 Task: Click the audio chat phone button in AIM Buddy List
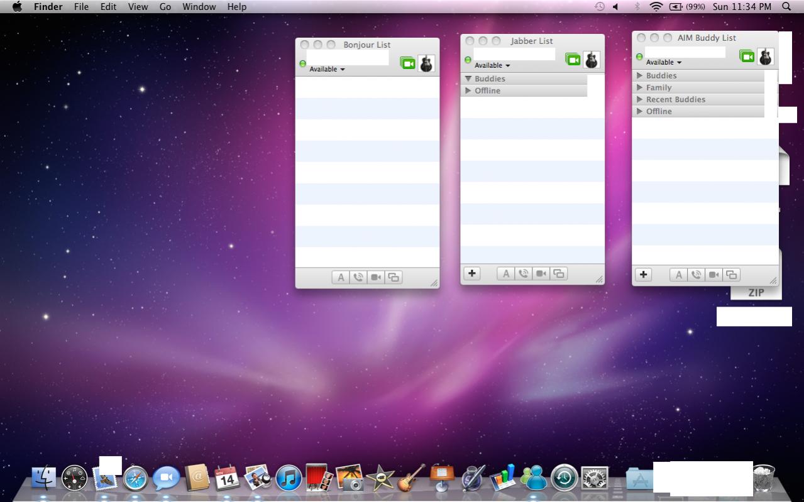tap(696, 275)
